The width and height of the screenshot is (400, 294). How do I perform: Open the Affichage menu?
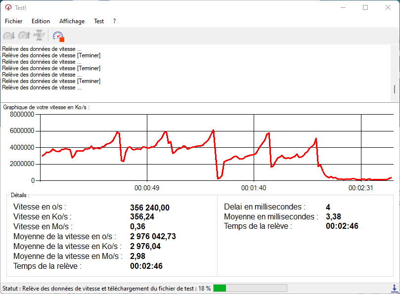coord(72,21)
